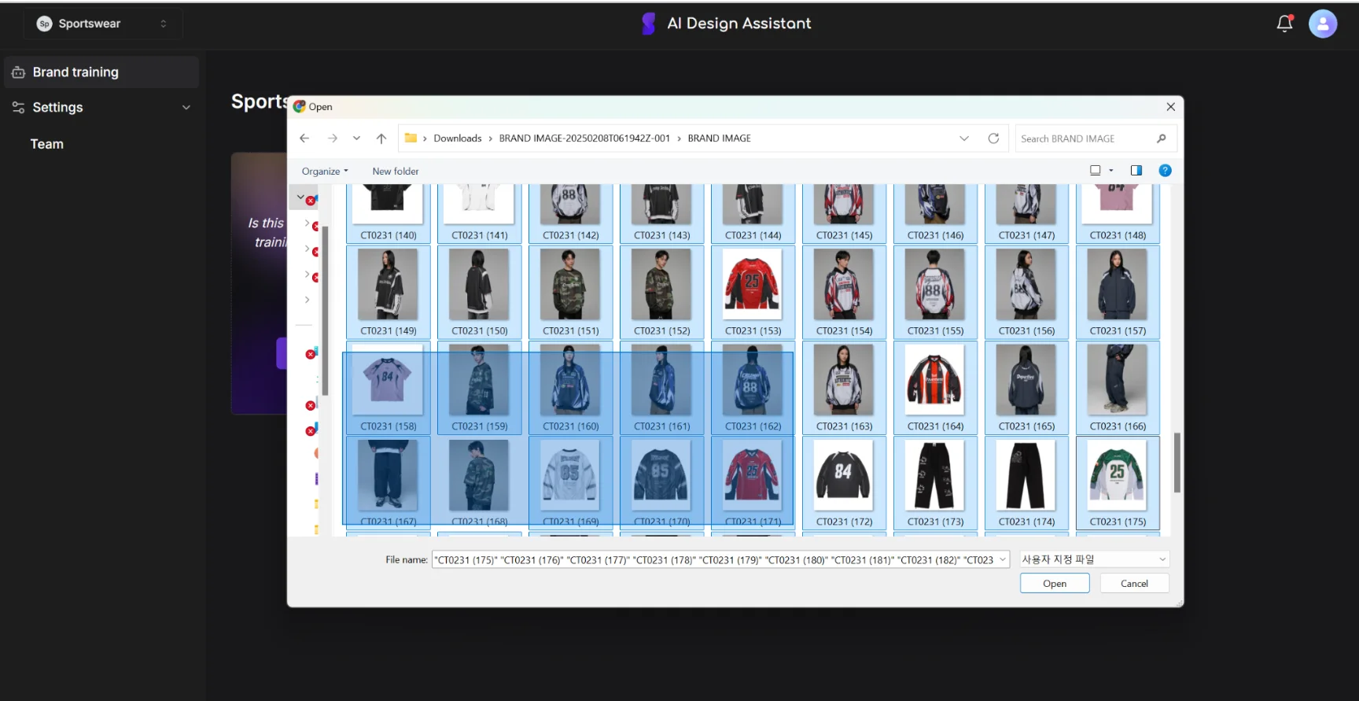
Task: Click navigation pane scrollbar
Action: 324,311
